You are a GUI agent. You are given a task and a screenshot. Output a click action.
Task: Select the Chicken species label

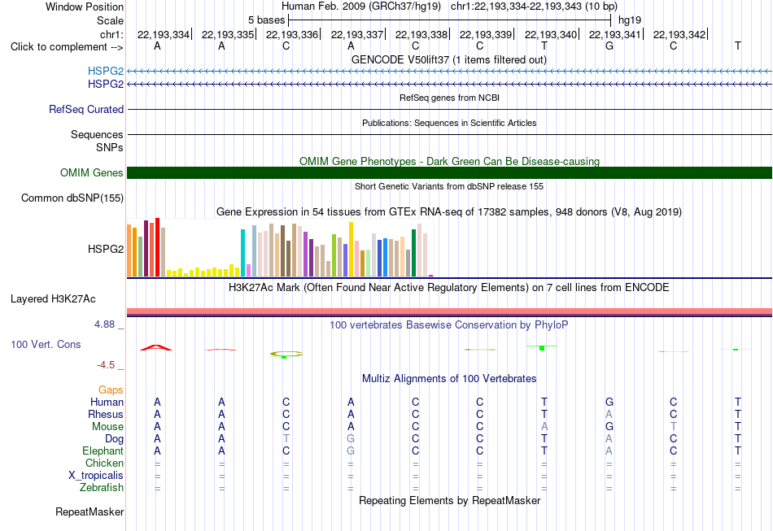[x=104, y=463]
